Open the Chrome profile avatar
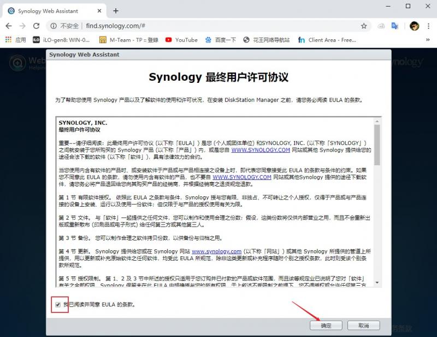 [x=415, y=26]
